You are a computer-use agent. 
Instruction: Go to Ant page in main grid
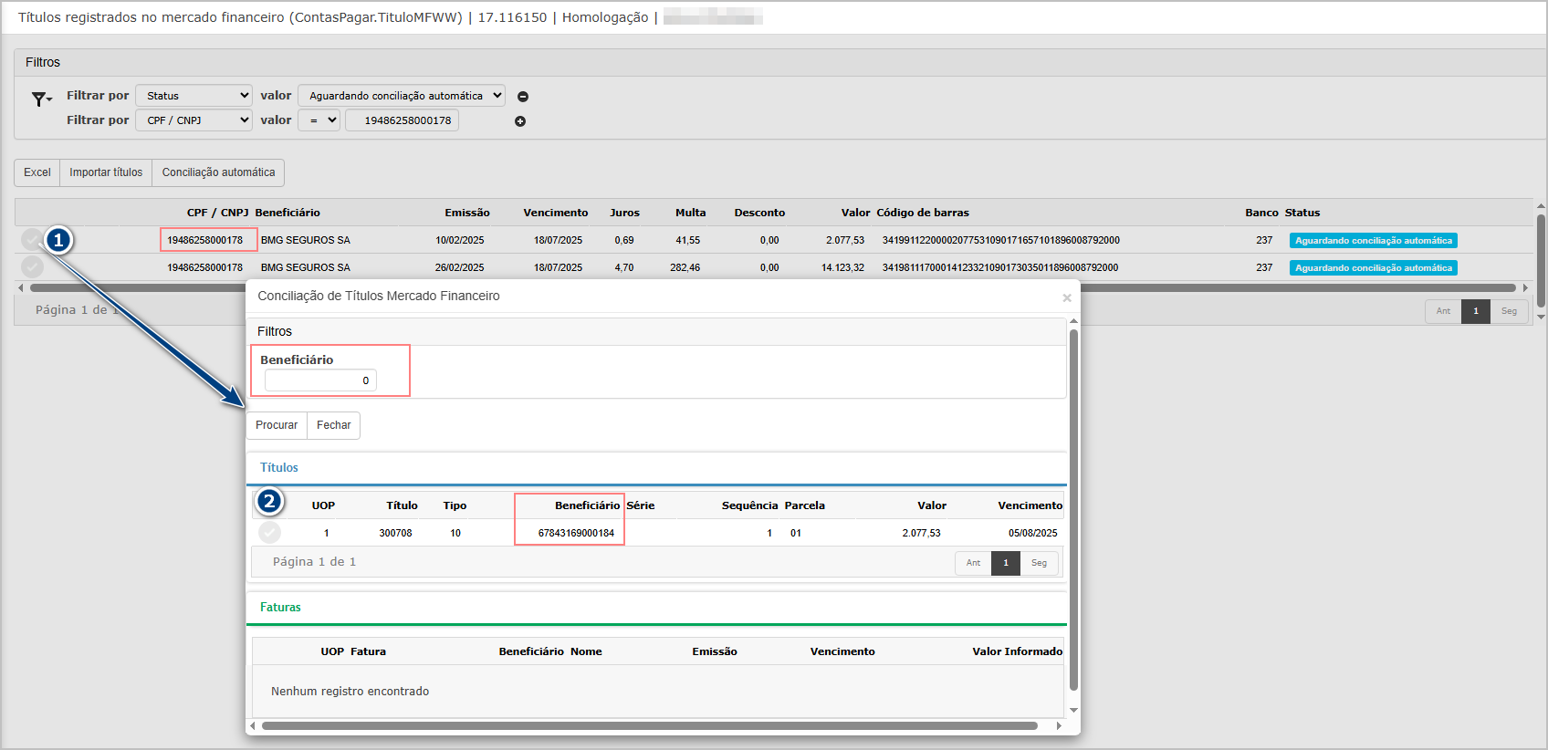pyautogui.click(x=1443, y=311)
